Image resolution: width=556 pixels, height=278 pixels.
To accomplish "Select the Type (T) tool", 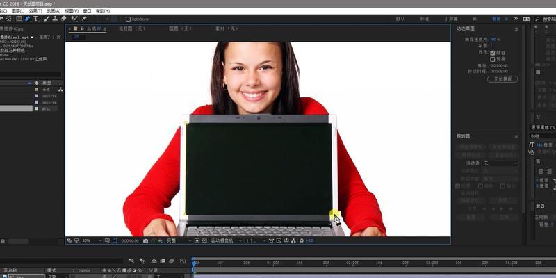I will (36, 19).
